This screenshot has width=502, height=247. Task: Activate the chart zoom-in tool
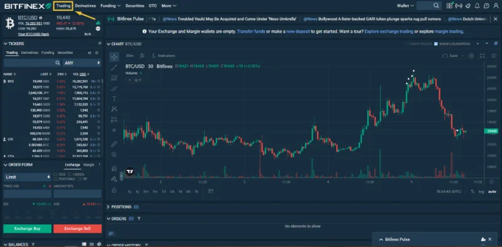pyautogui.click(x=114, y=155)
